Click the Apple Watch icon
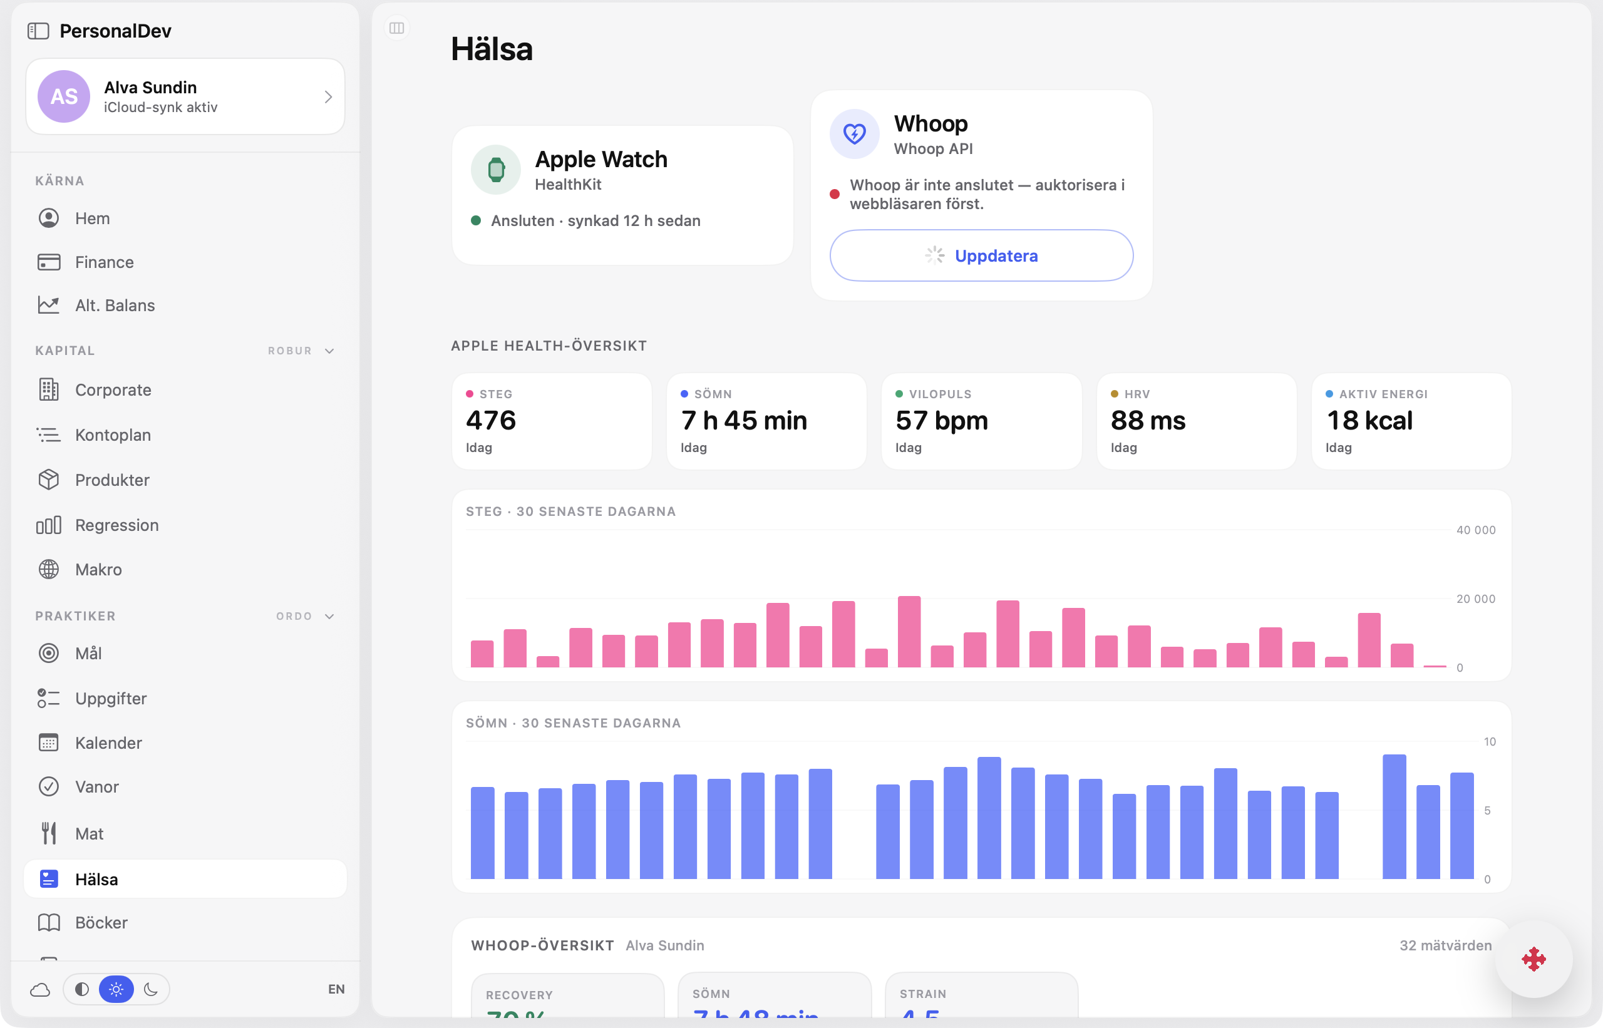1603x1028 pixels. tap(495, 170)
